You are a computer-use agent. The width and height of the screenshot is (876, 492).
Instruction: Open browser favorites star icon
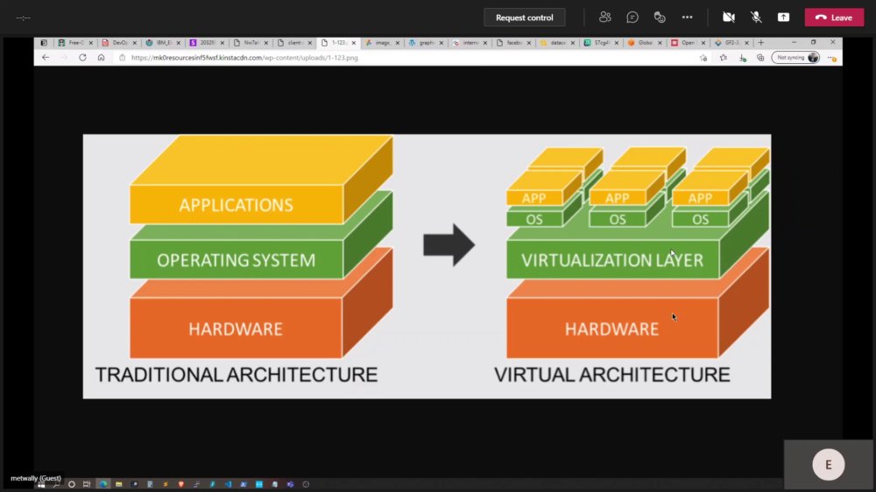click(x=724, y=58)
